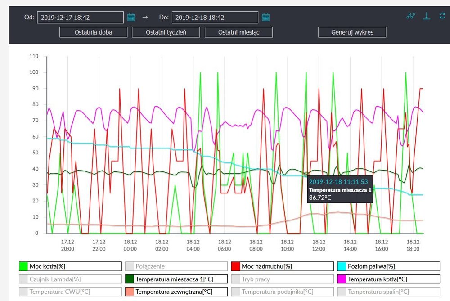This screenshot has height=301, width=450.
Task: Toggle Moc kotła[%] series visibility
Action: [x=70, y=266]
